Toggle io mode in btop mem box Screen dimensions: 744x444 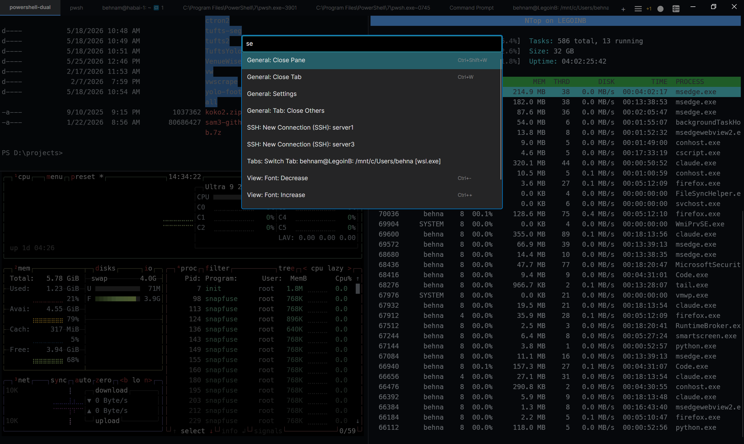click(x=149, y=268)
